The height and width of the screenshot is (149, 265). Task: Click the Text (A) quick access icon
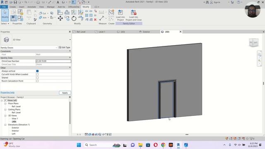(x=58, y=2)
